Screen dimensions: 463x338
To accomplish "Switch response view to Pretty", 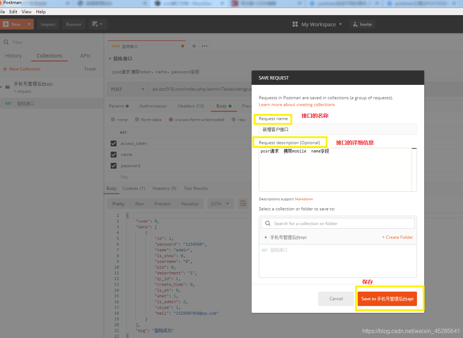I will tap(118, 204).
